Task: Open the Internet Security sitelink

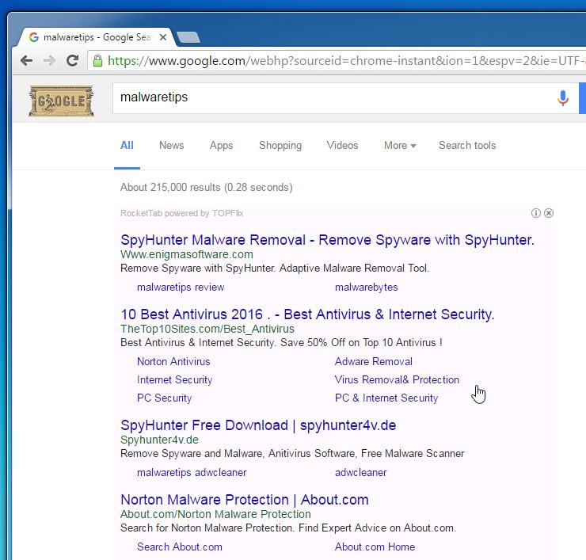Action: [x=174, y=380]
